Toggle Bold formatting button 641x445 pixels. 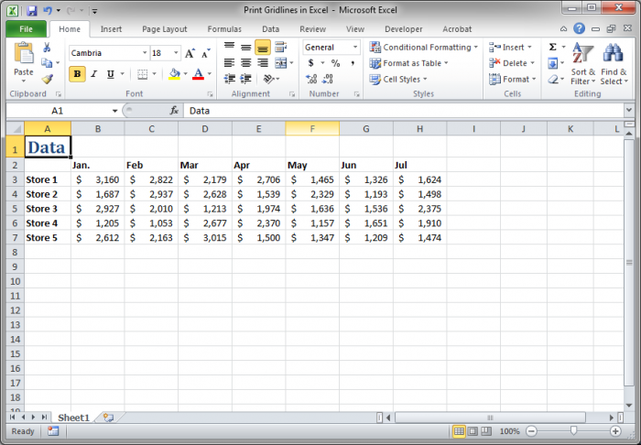coord(77,74)
